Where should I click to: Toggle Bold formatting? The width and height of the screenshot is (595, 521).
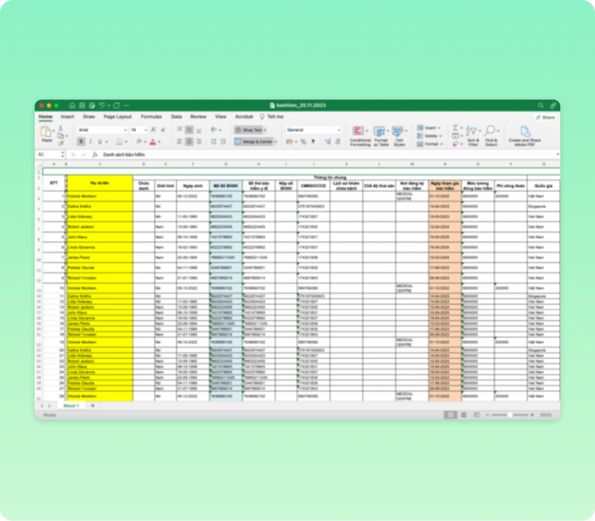[82, 142]
